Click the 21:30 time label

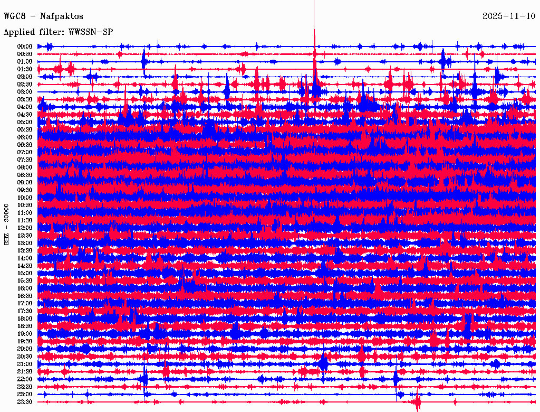25,372
